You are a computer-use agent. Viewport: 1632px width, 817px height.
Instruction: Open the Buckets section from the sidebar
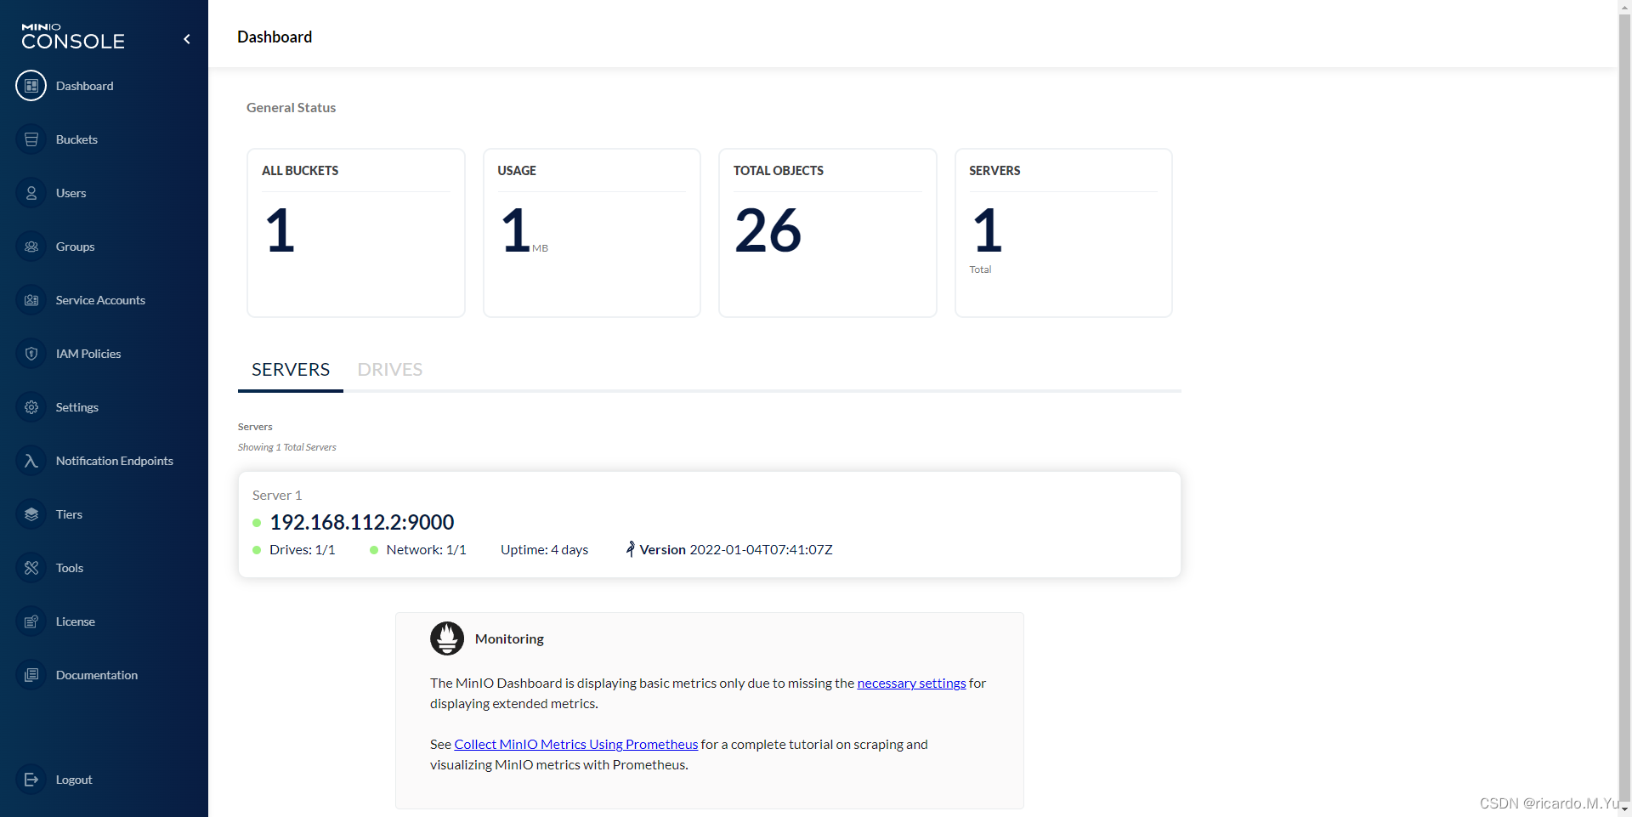coord(76,139)
